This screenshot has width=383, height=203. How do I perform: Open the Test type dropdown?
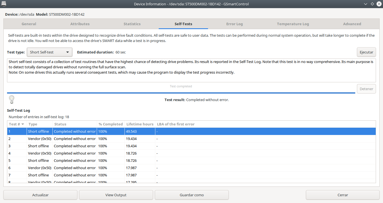tap(50, 52)
